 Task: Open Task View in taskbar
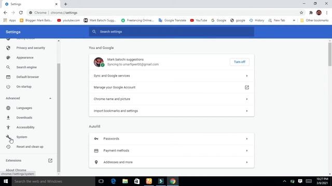(101, 181)
